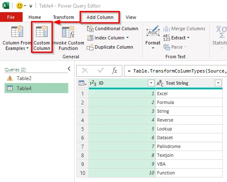Screen dimensions: 227x182
Task: Open the Text String filter dropdown
Action: (x=218, y=83)
